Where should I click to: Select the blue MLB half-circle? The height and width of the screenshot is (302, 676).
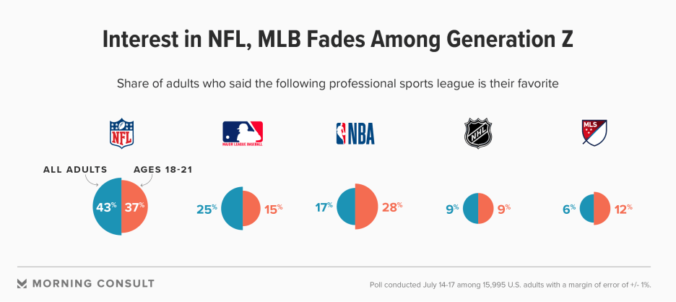232,208
